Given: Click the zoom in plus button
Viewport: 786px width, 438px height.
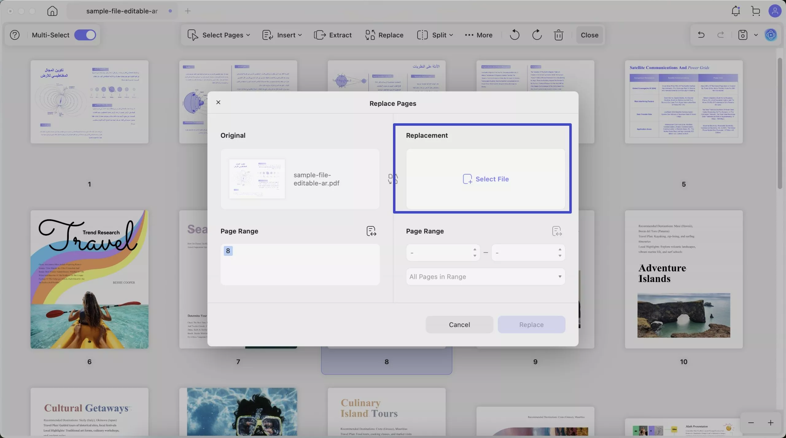Looking at the screenshot, I should 771,423.
